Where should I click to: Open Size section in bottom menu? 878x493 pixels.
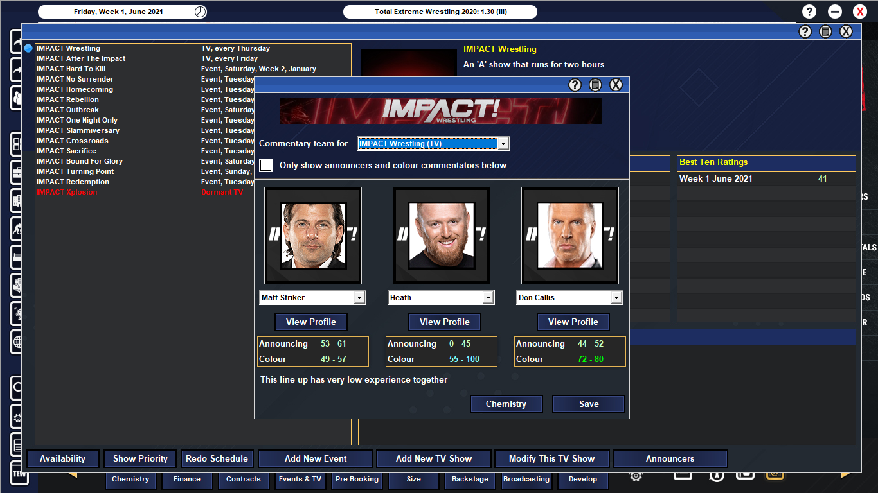click(414, 480)
